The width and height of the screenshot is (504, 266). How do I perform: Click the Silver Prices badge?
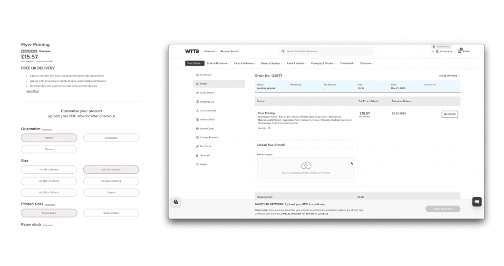coord(442,47)
